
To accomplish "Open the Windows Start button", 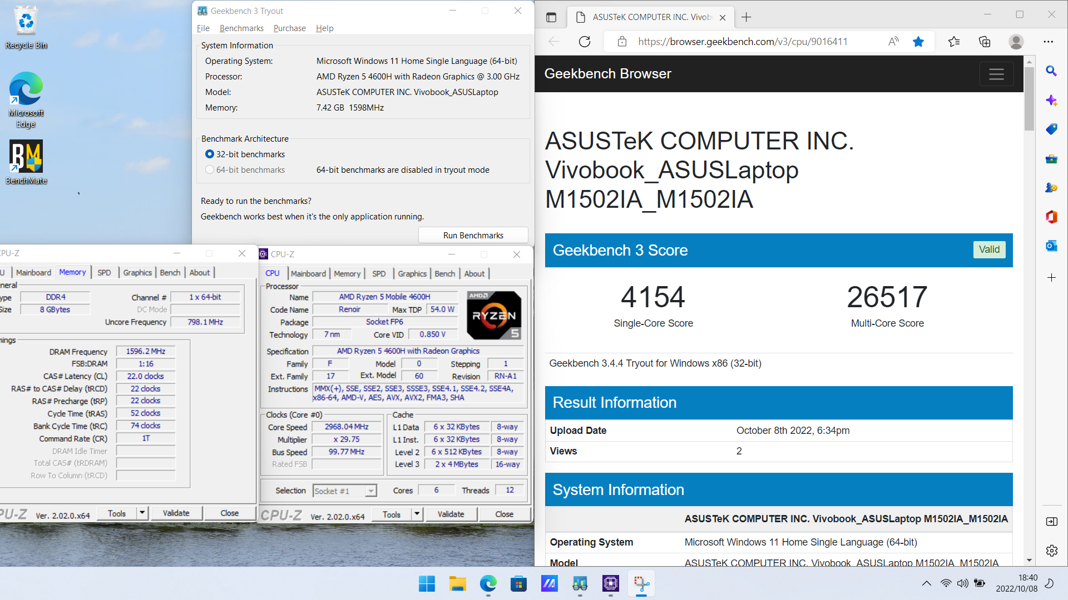I will [x=427, y=584].
